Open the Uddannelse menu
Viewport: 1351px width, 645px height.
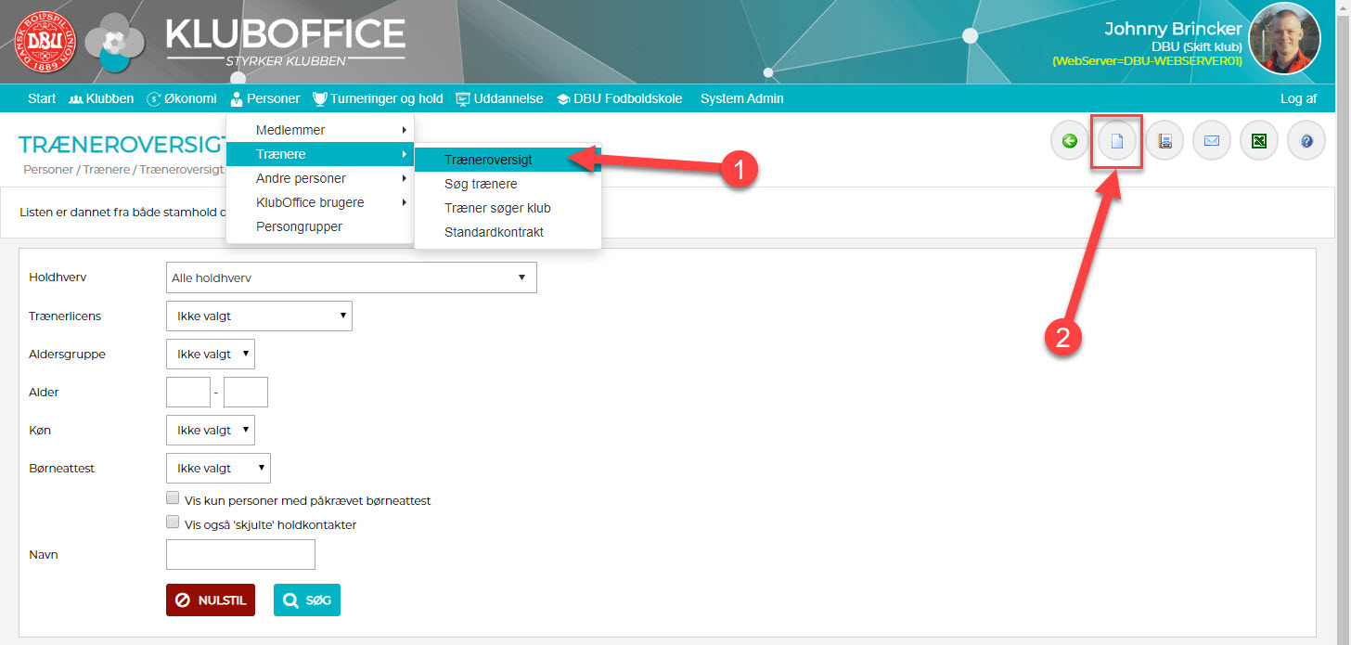tap(499, 98)
